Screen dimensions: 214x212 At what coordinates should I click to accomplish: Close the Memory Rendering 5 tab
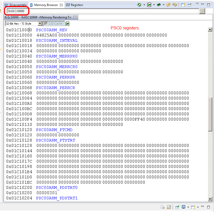click(75, 17)
